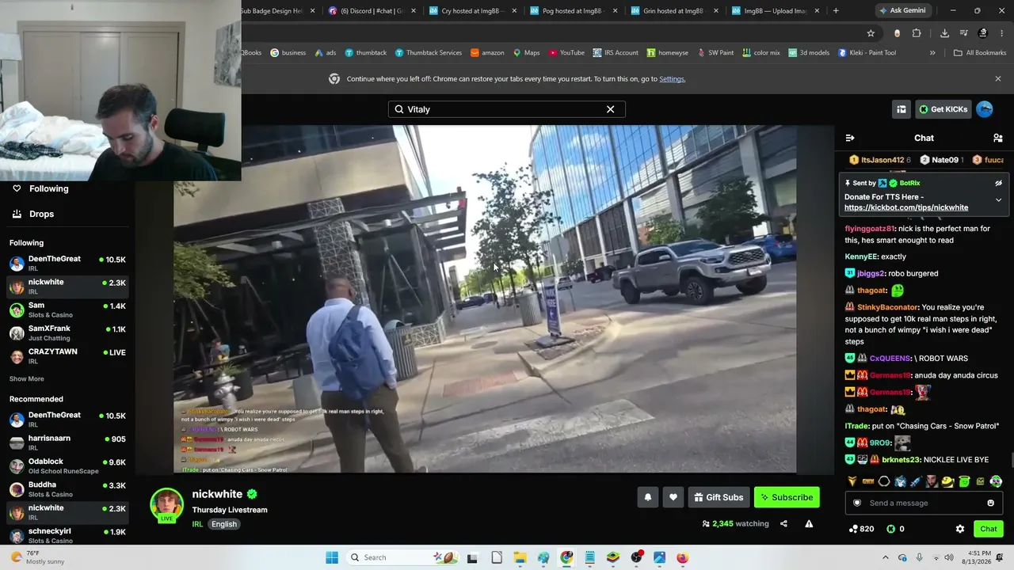Click the IRL category link
Screen dimensions: 1014x570
click(197, 524)
